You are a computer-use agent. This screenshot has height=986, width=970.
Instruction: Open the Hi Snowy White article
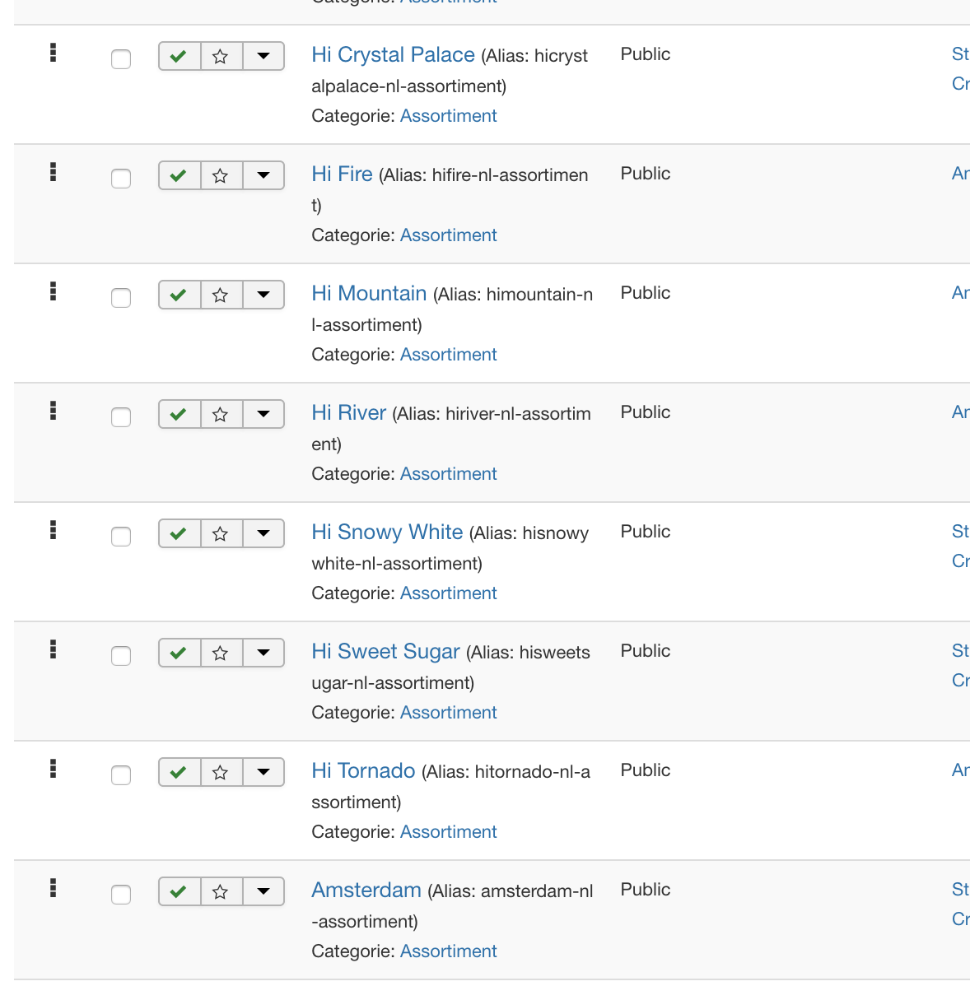pos(387,533)
